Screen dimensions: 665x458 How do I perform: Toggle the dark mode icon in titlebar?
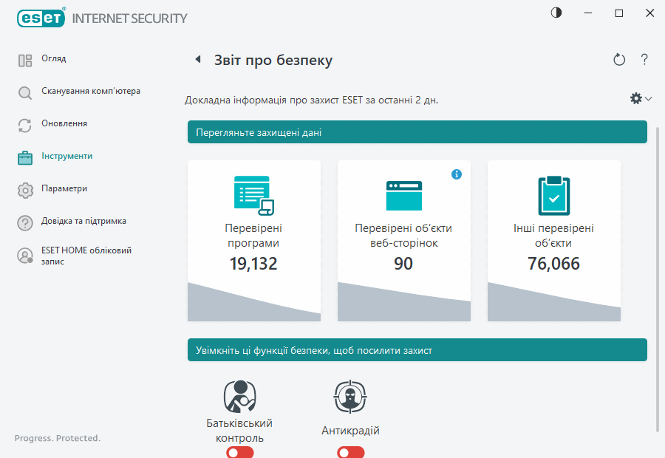[556, 13]
